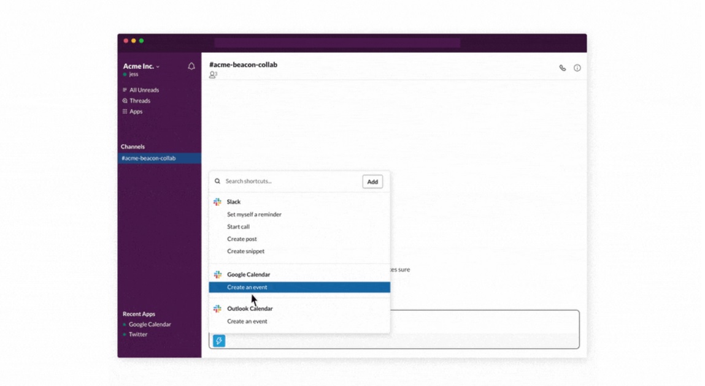
Task: Open Google Calendar under Recent Apps
Action: [x=150, y=325]
